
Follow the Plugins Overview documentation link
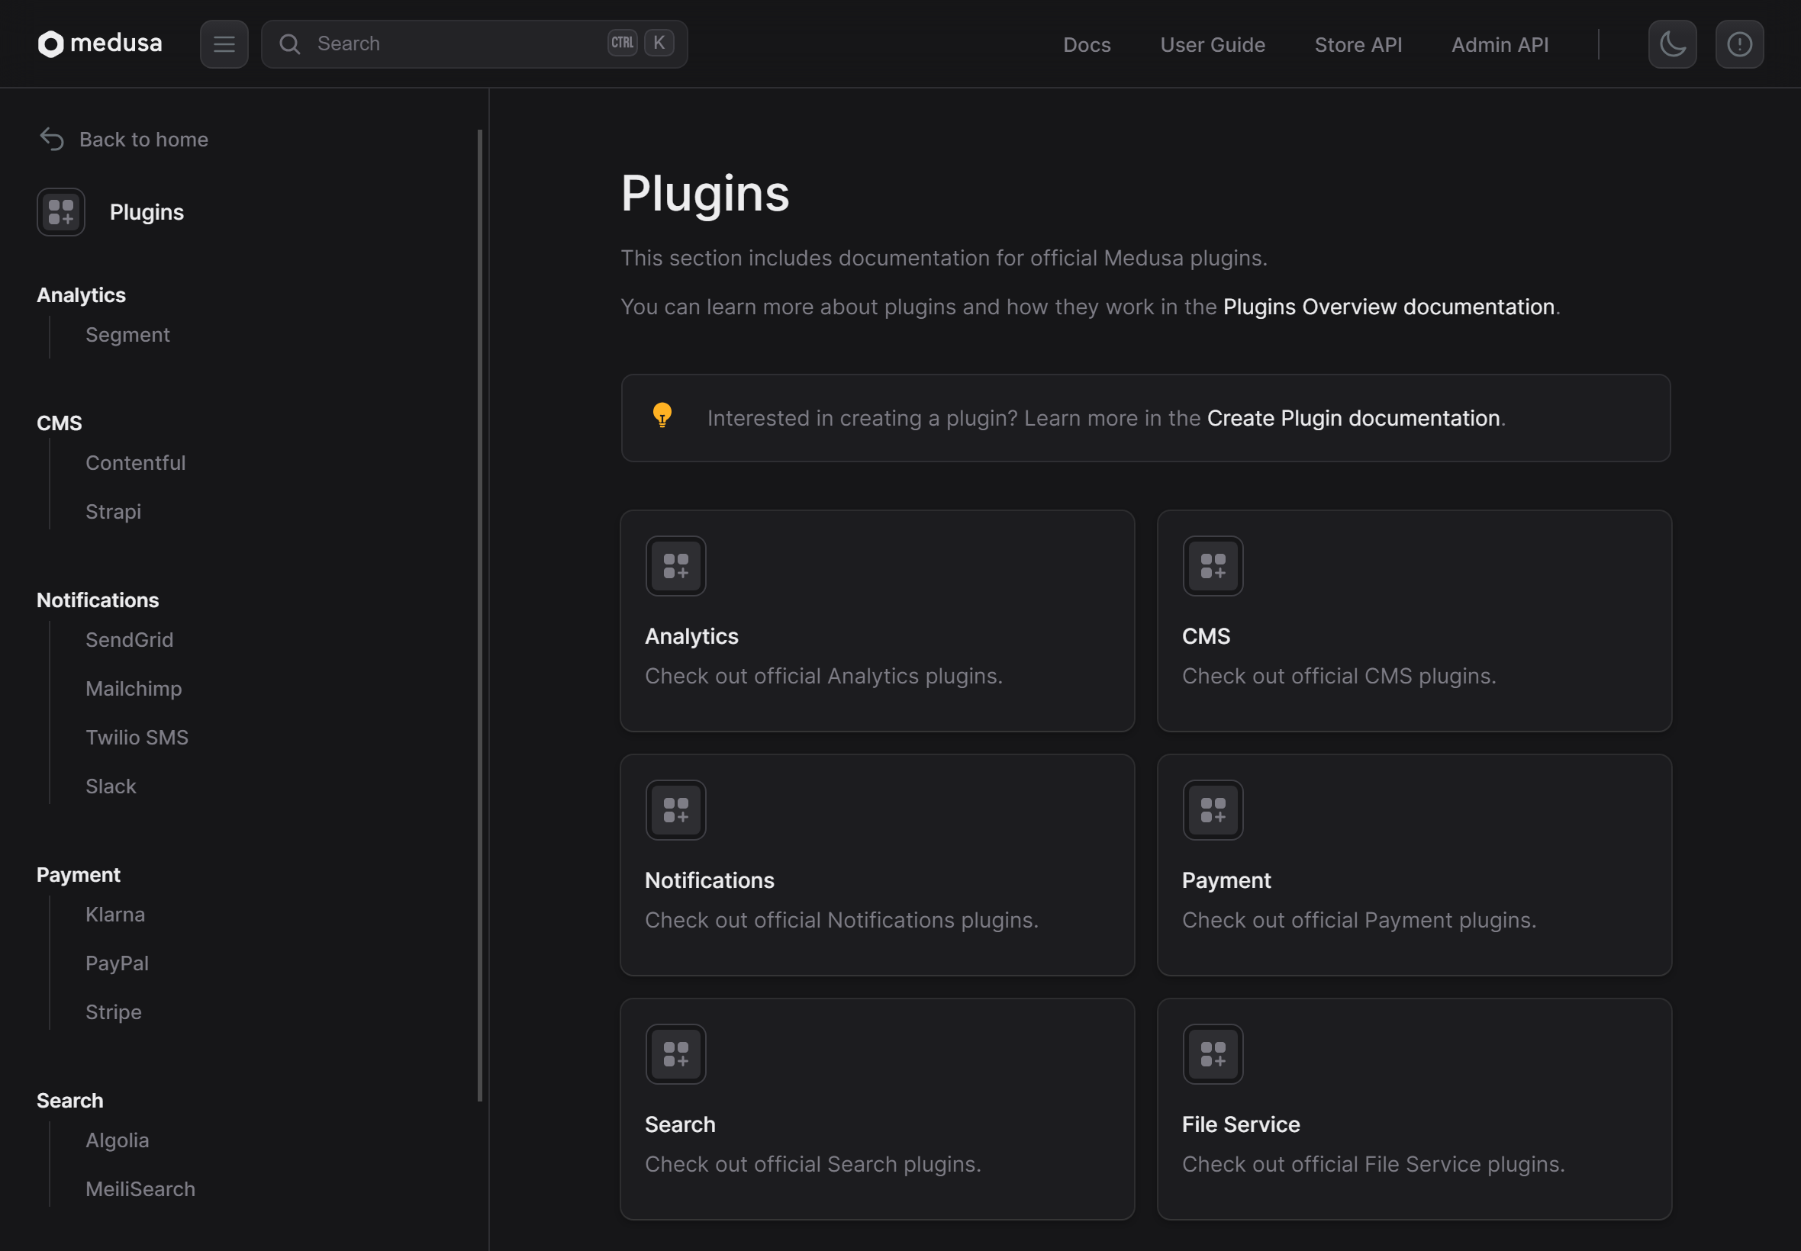click(1388, 307)
